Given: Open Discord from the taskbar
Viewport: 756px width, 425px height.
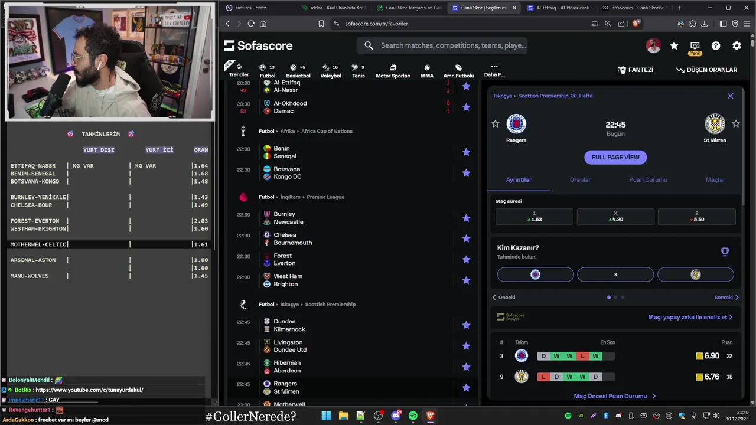Looking at the screenshot, I should click(396, 416).
